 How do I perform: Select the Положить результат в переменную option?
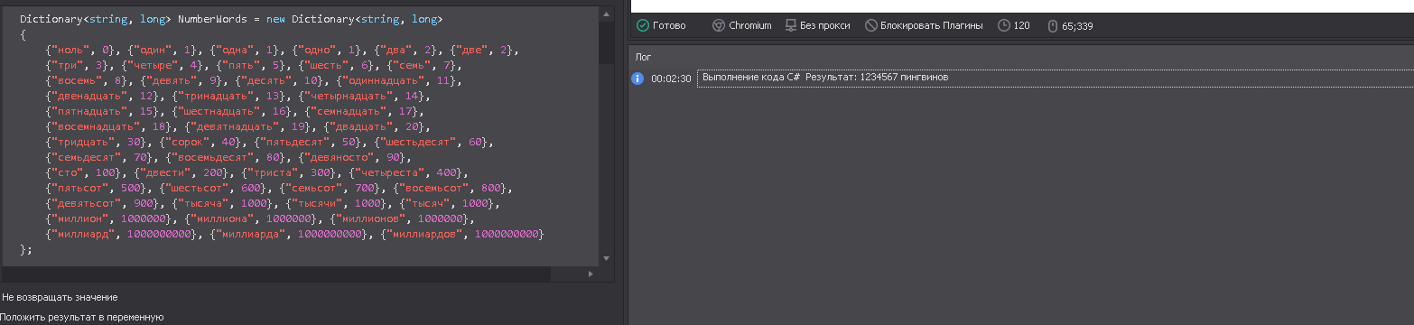pyautogui.click(x=82, y=317)
